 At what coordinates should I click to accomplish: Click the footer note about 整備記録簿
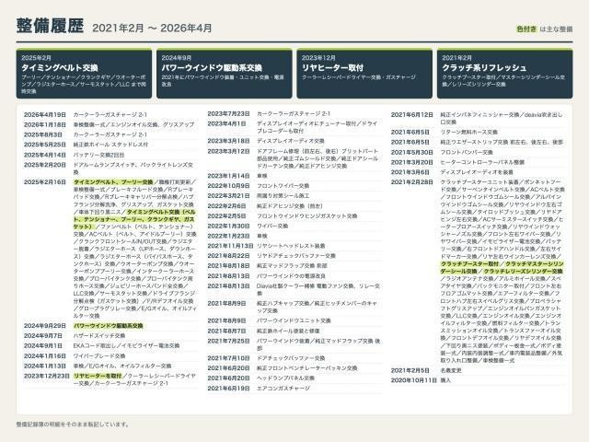74,425
